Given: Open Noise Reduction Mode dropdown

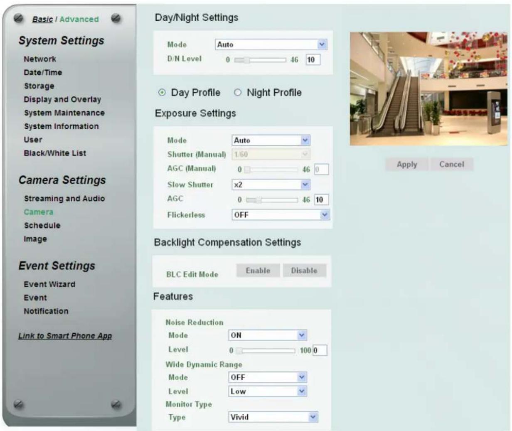Looking at the screenshot, I should pos(268,335).
